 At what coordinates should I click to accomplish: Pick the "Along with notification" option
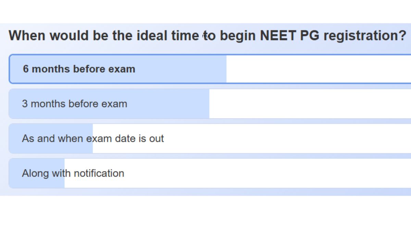coord(73,173)
